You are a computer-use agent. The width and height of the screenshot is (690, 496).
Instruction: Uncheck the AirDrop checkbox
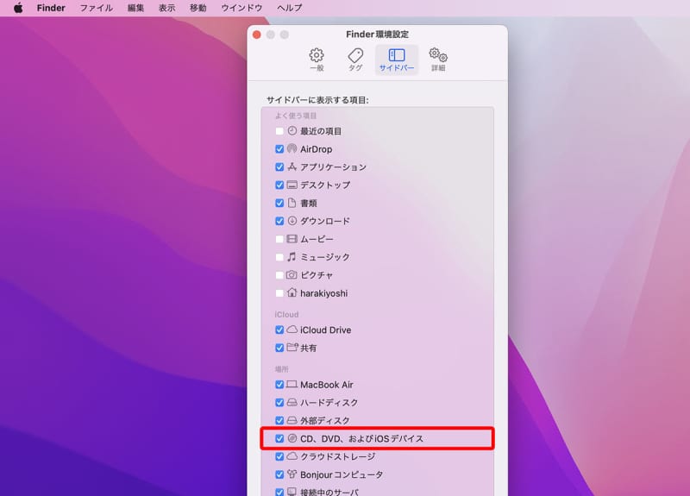pos(279,149)
